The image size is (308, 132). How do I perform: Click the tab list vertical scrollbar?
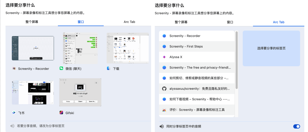click(236, 60)
